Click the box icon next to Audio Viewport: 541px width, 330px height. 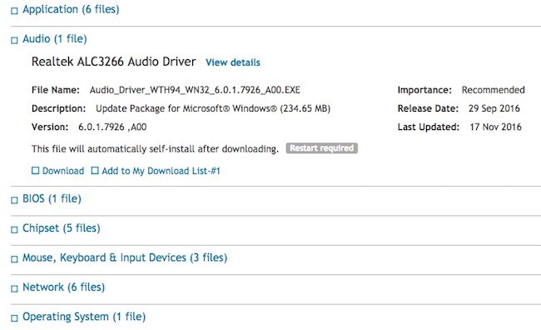[14, 41]
